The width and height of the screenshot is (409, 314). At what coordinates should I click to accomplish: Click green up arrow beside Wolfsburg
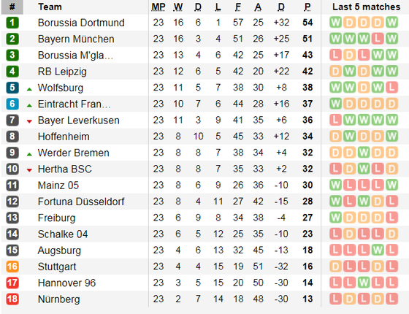coord(29,89)
